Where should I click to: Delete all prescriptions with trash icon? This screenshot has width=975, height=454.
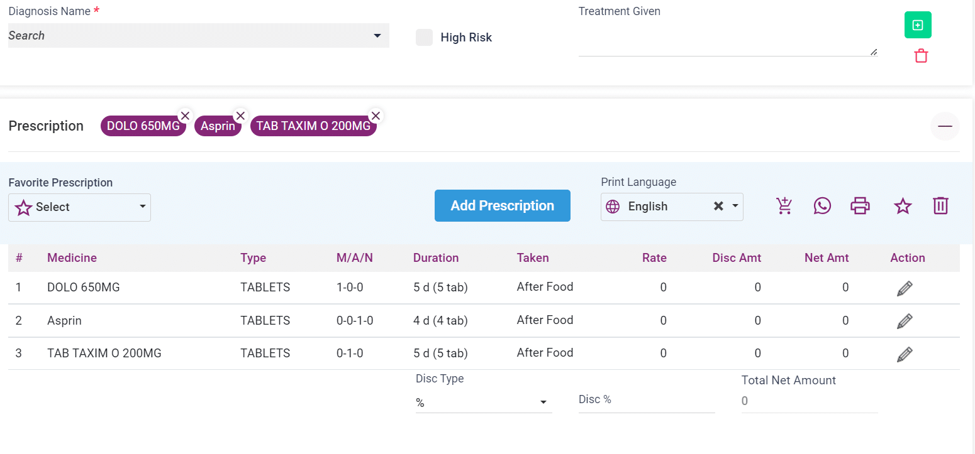(x=940, y=206)
